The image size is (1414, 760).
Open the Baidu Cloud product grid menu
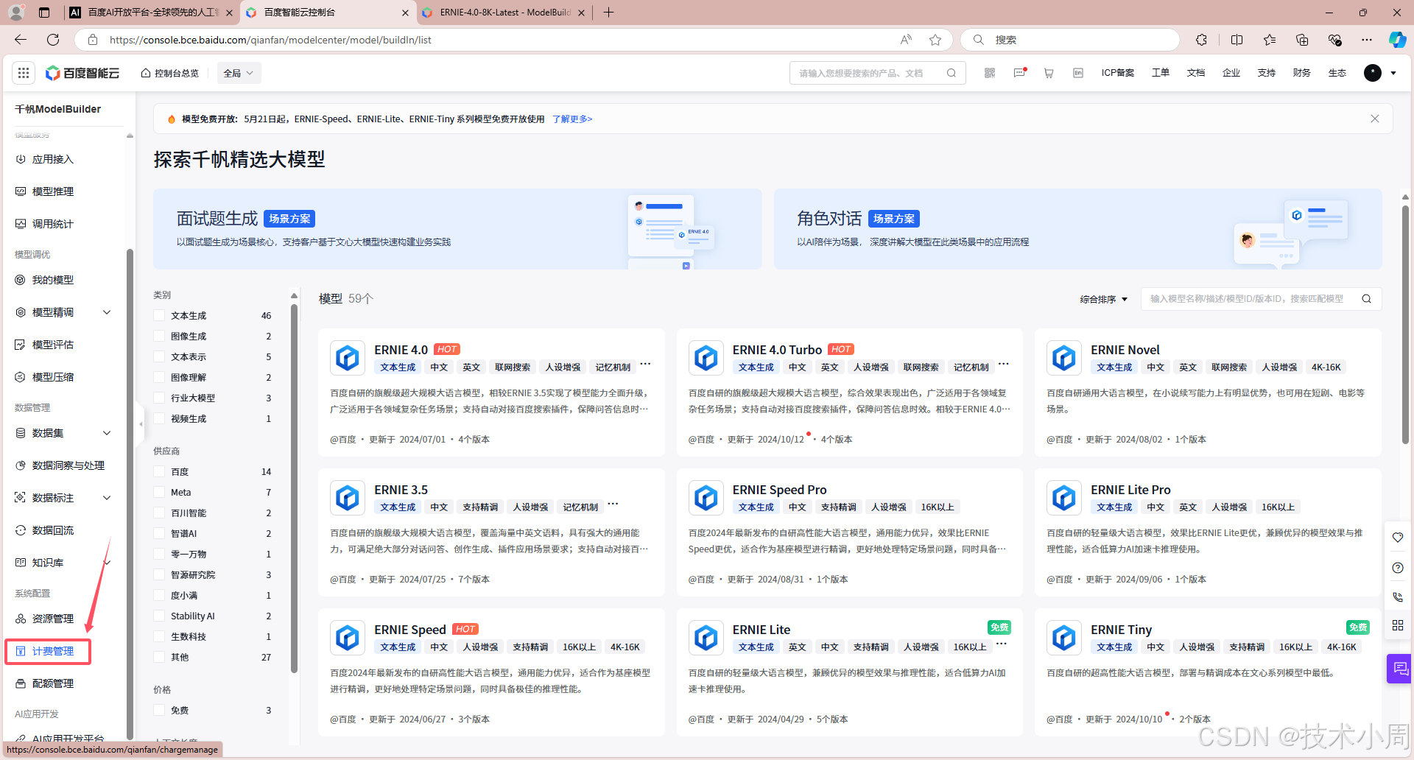click(24, 73)
